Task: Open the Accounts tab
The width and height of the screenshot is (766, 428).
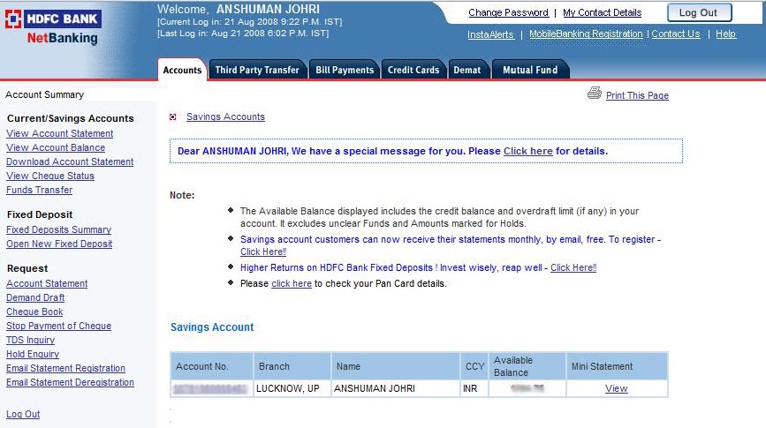Action: pos(182,70)
